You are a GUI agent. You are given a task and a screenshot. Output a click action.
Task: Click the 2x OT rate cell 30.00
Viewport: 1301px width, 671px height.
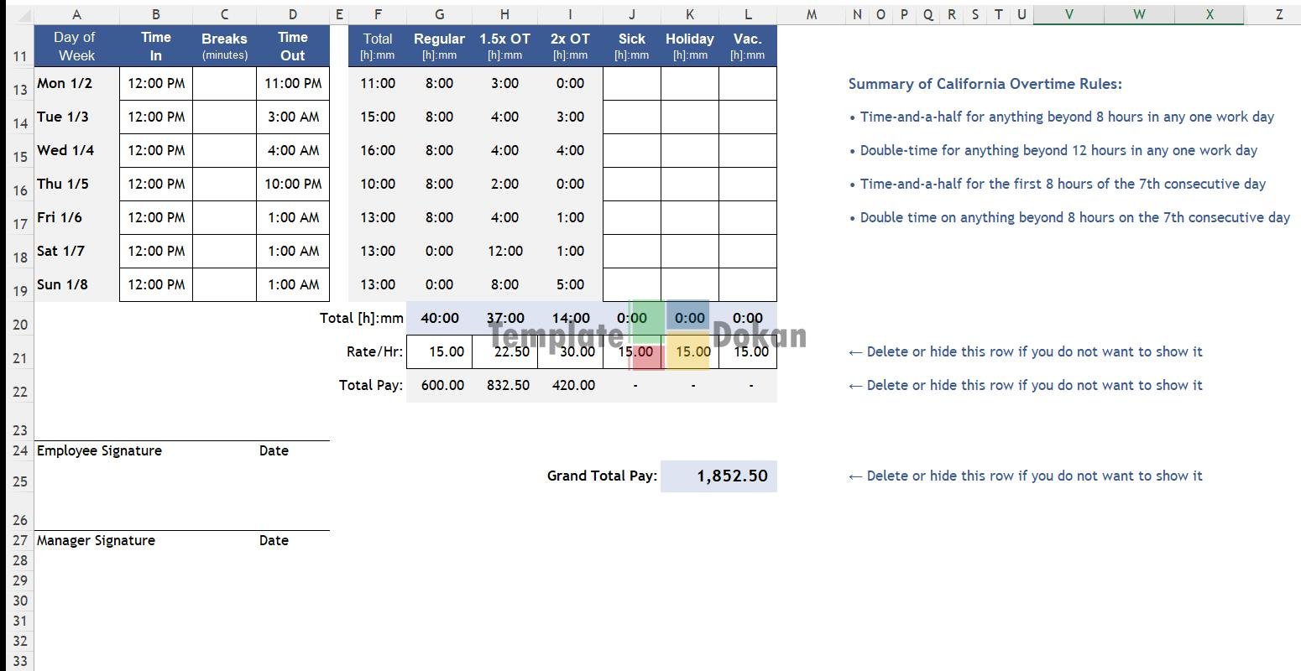point(570,352)
